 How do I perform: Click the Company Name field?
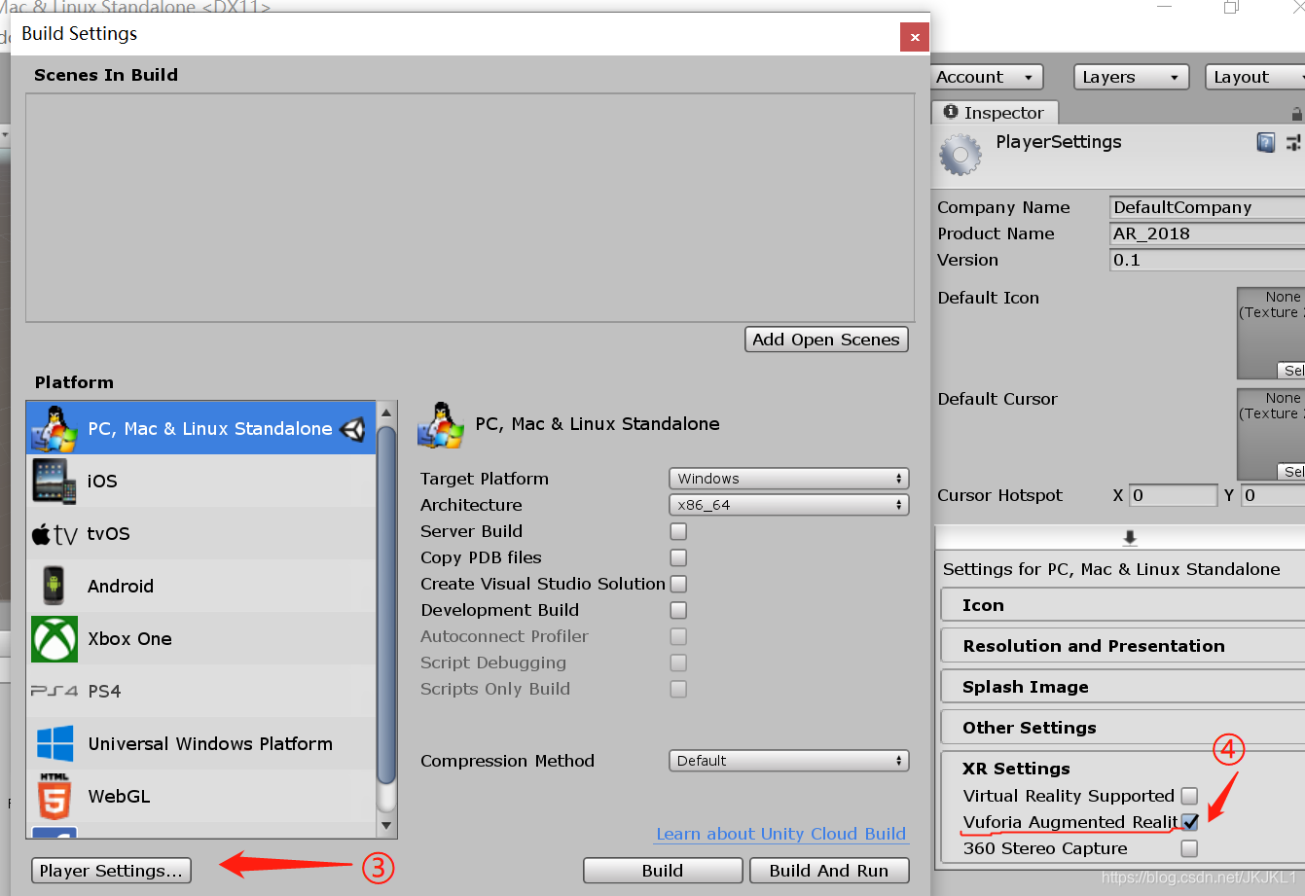click(1207, 207)
